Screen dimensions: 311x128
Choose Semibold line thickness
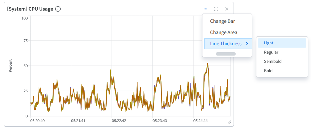(282, 62)
